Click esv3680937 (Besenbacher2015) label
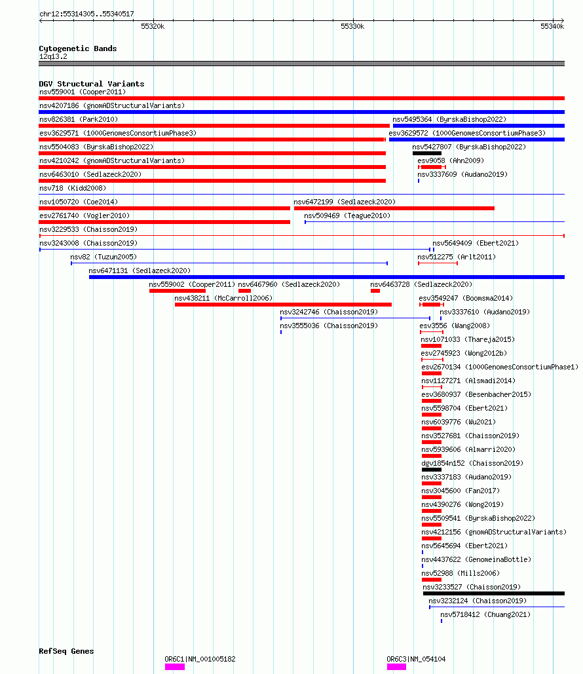The width and height of the screenshot is (583, 674). (x=476, y=394)
